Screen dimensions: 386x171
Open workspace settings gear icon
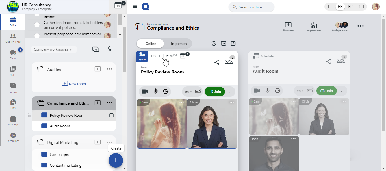(x=214, y=43)
